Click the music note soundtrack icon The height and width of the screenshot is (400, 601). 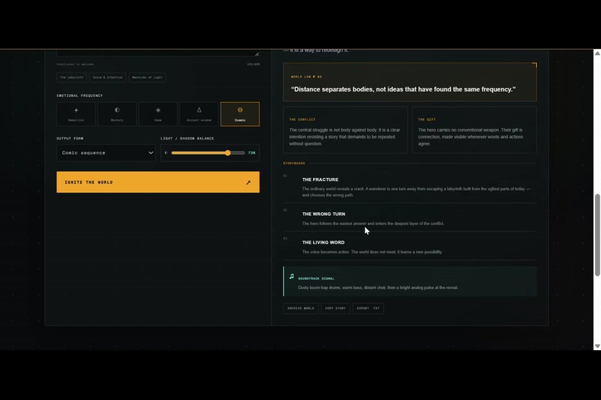pos(292,276)
